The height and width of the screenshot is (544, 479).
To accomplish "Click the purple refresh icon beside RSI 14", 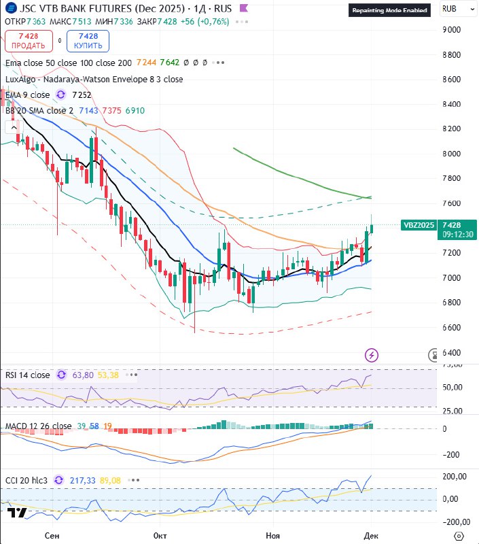I will [62, 375].
